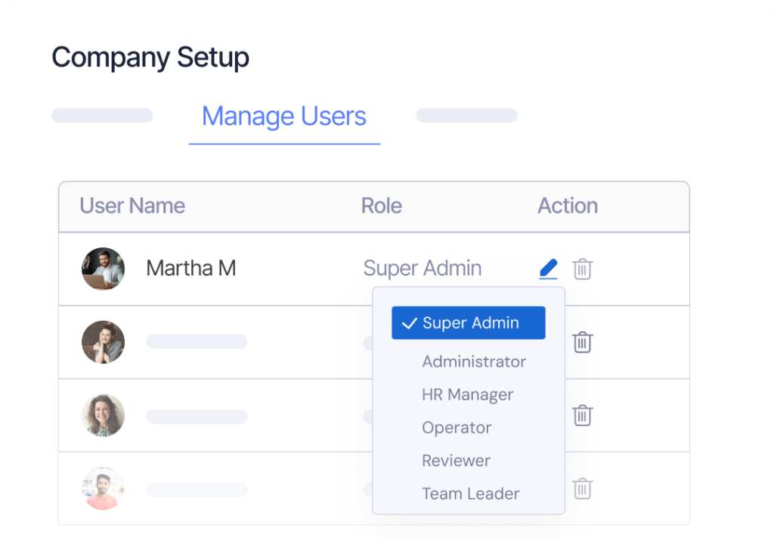
Task: Click the trash icon in the fourth user row
Action: click(x=582, y=489)
